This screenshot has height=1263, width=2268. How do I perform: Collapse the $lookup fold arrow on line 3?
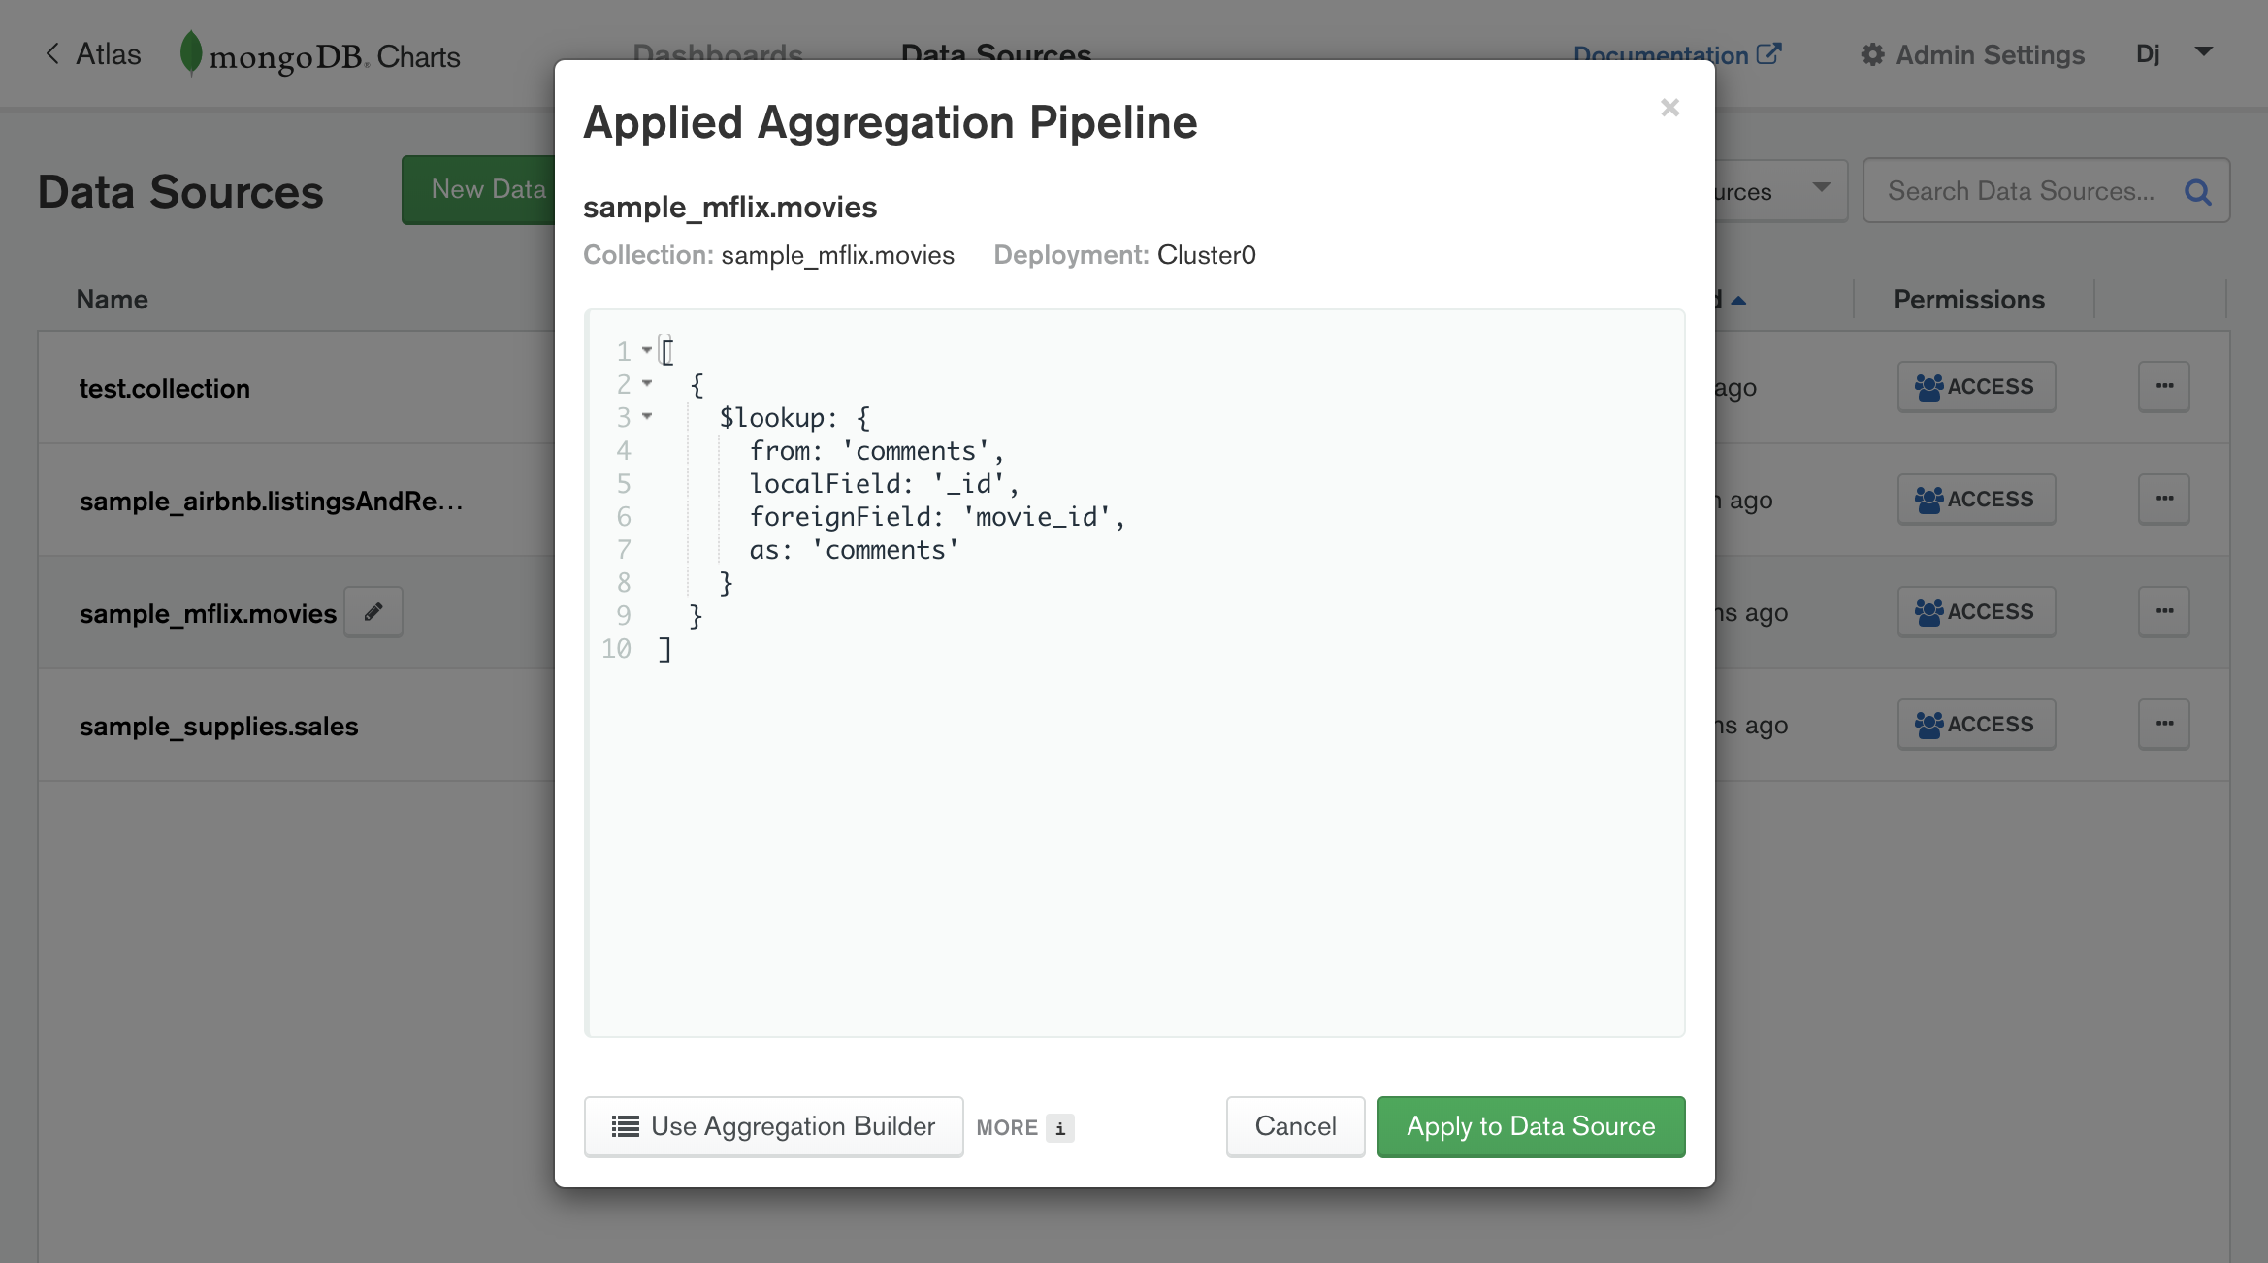point(647,417)
